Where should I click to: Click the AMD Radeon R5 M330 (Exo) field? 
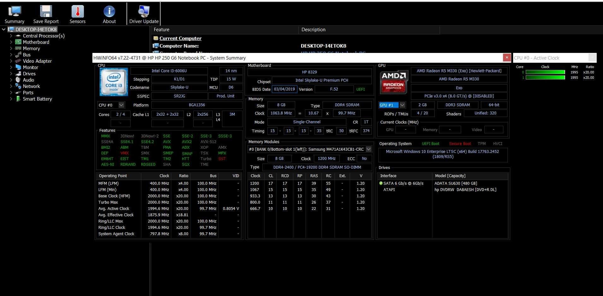coord(459,71)
